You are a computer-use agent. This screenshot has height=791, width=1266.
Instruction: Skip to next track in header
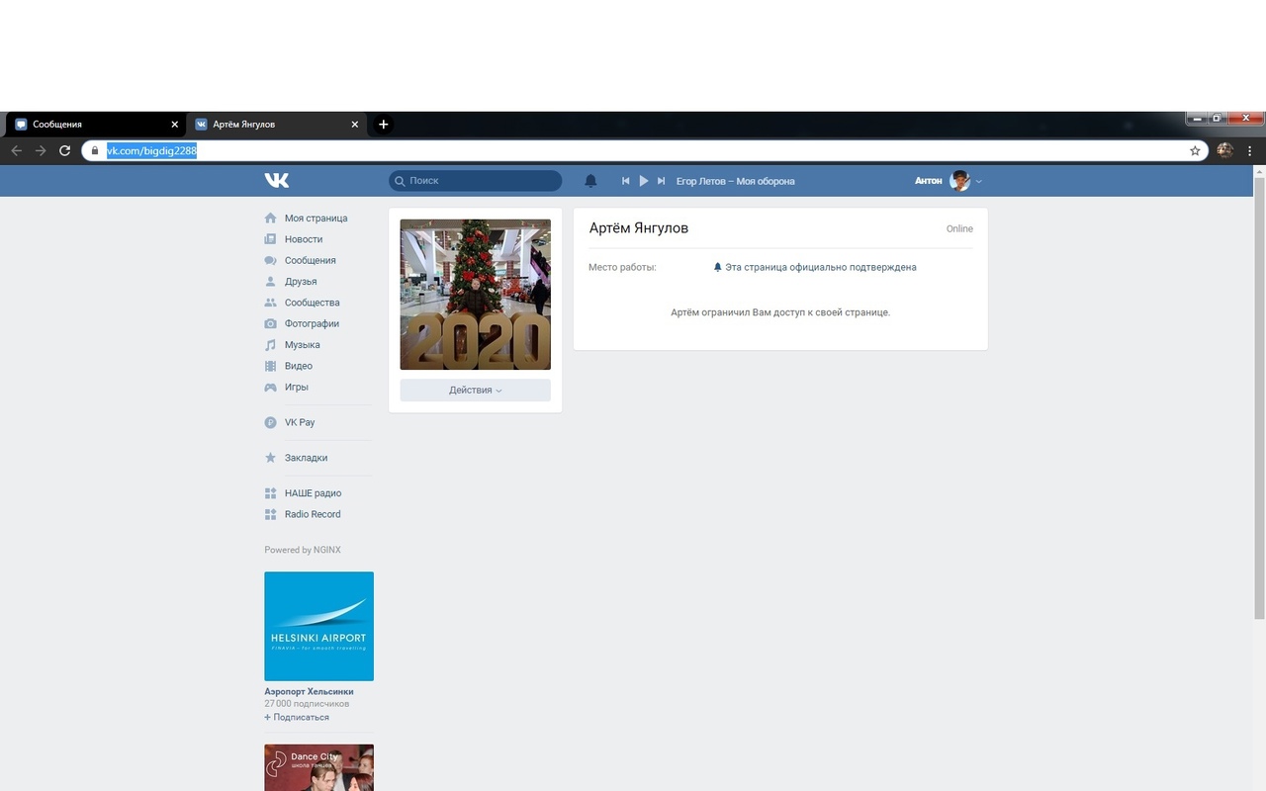(x=662, y=181)
